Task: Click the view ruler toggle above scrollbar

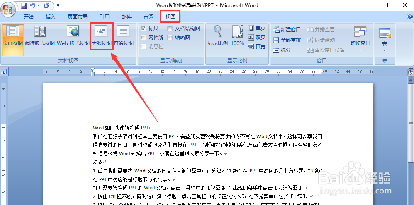Action: (x=411, y=72)
